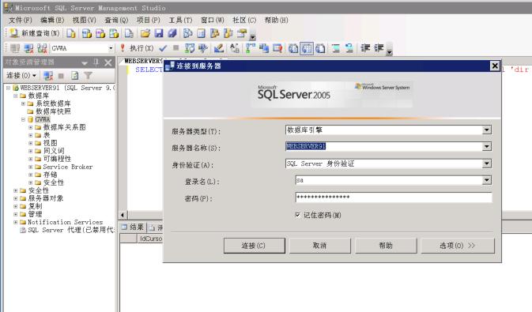The height and width of the screenshot is (312, 532).
Task: Click the Execute (执行) button
Action: (x=137, y=48)
